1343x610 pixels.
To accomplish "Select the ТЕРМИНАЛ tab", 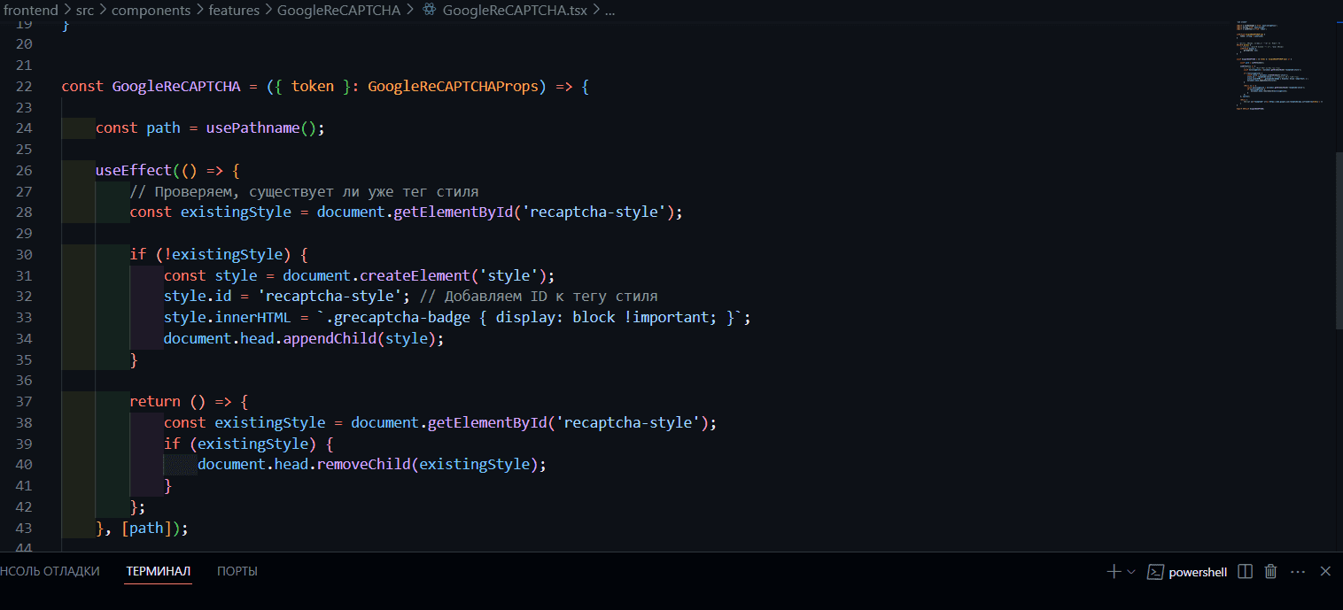I will 158,571.
